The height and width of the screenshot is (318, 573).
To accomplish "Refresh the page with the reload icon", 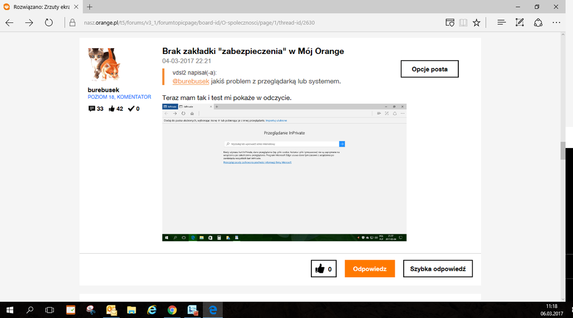I will tap(49, 23).
